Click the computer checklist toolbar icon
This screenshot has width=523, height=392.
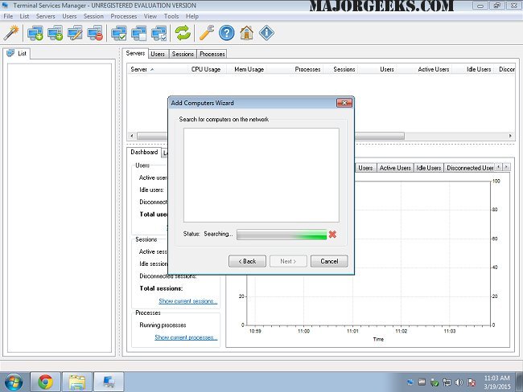coord(159,33)
